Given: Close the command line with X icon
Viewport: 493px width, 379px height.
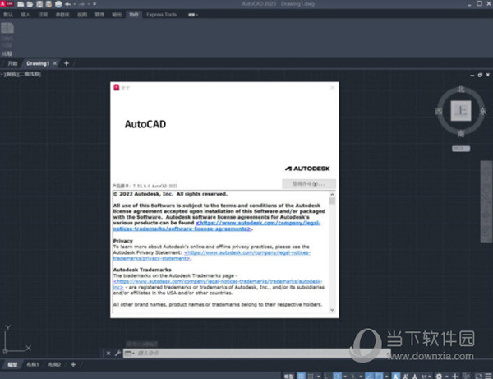Looking at the screenshot, I should 108,354.
